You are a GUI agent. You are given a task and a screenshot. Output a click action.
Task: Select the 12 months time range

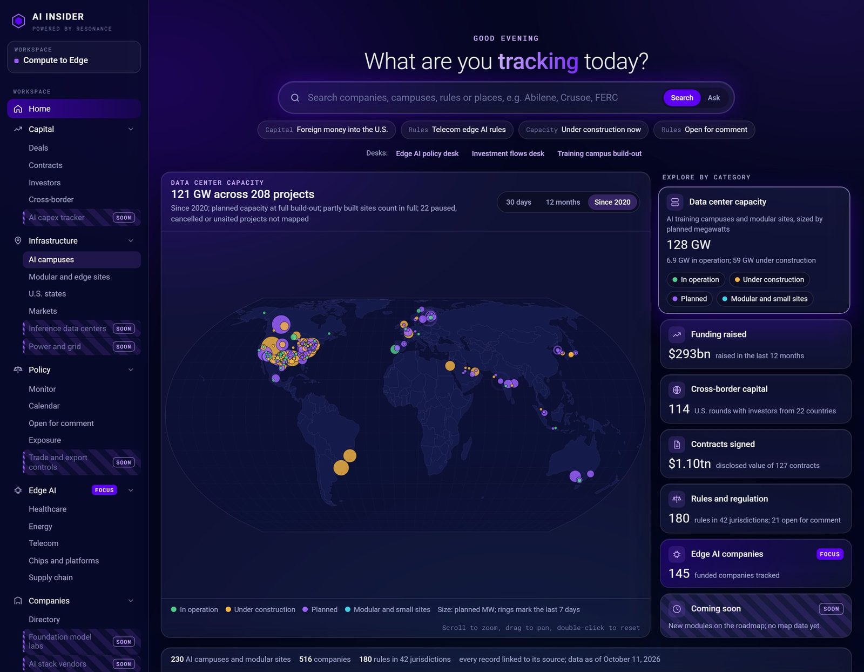click(x=563, y=202)
